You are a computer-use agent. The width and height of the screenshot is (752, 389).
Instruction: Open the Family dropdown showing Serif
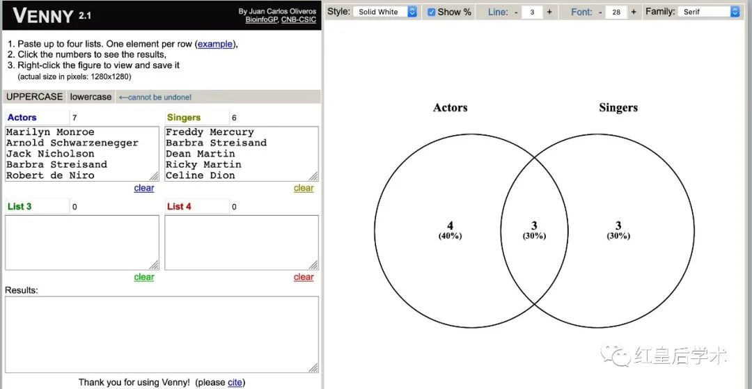click(709, 12)
